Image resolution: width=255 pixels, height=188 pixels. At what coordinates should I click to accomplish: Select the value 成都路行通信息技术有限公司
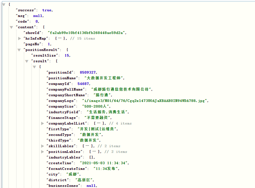(121, 89)
